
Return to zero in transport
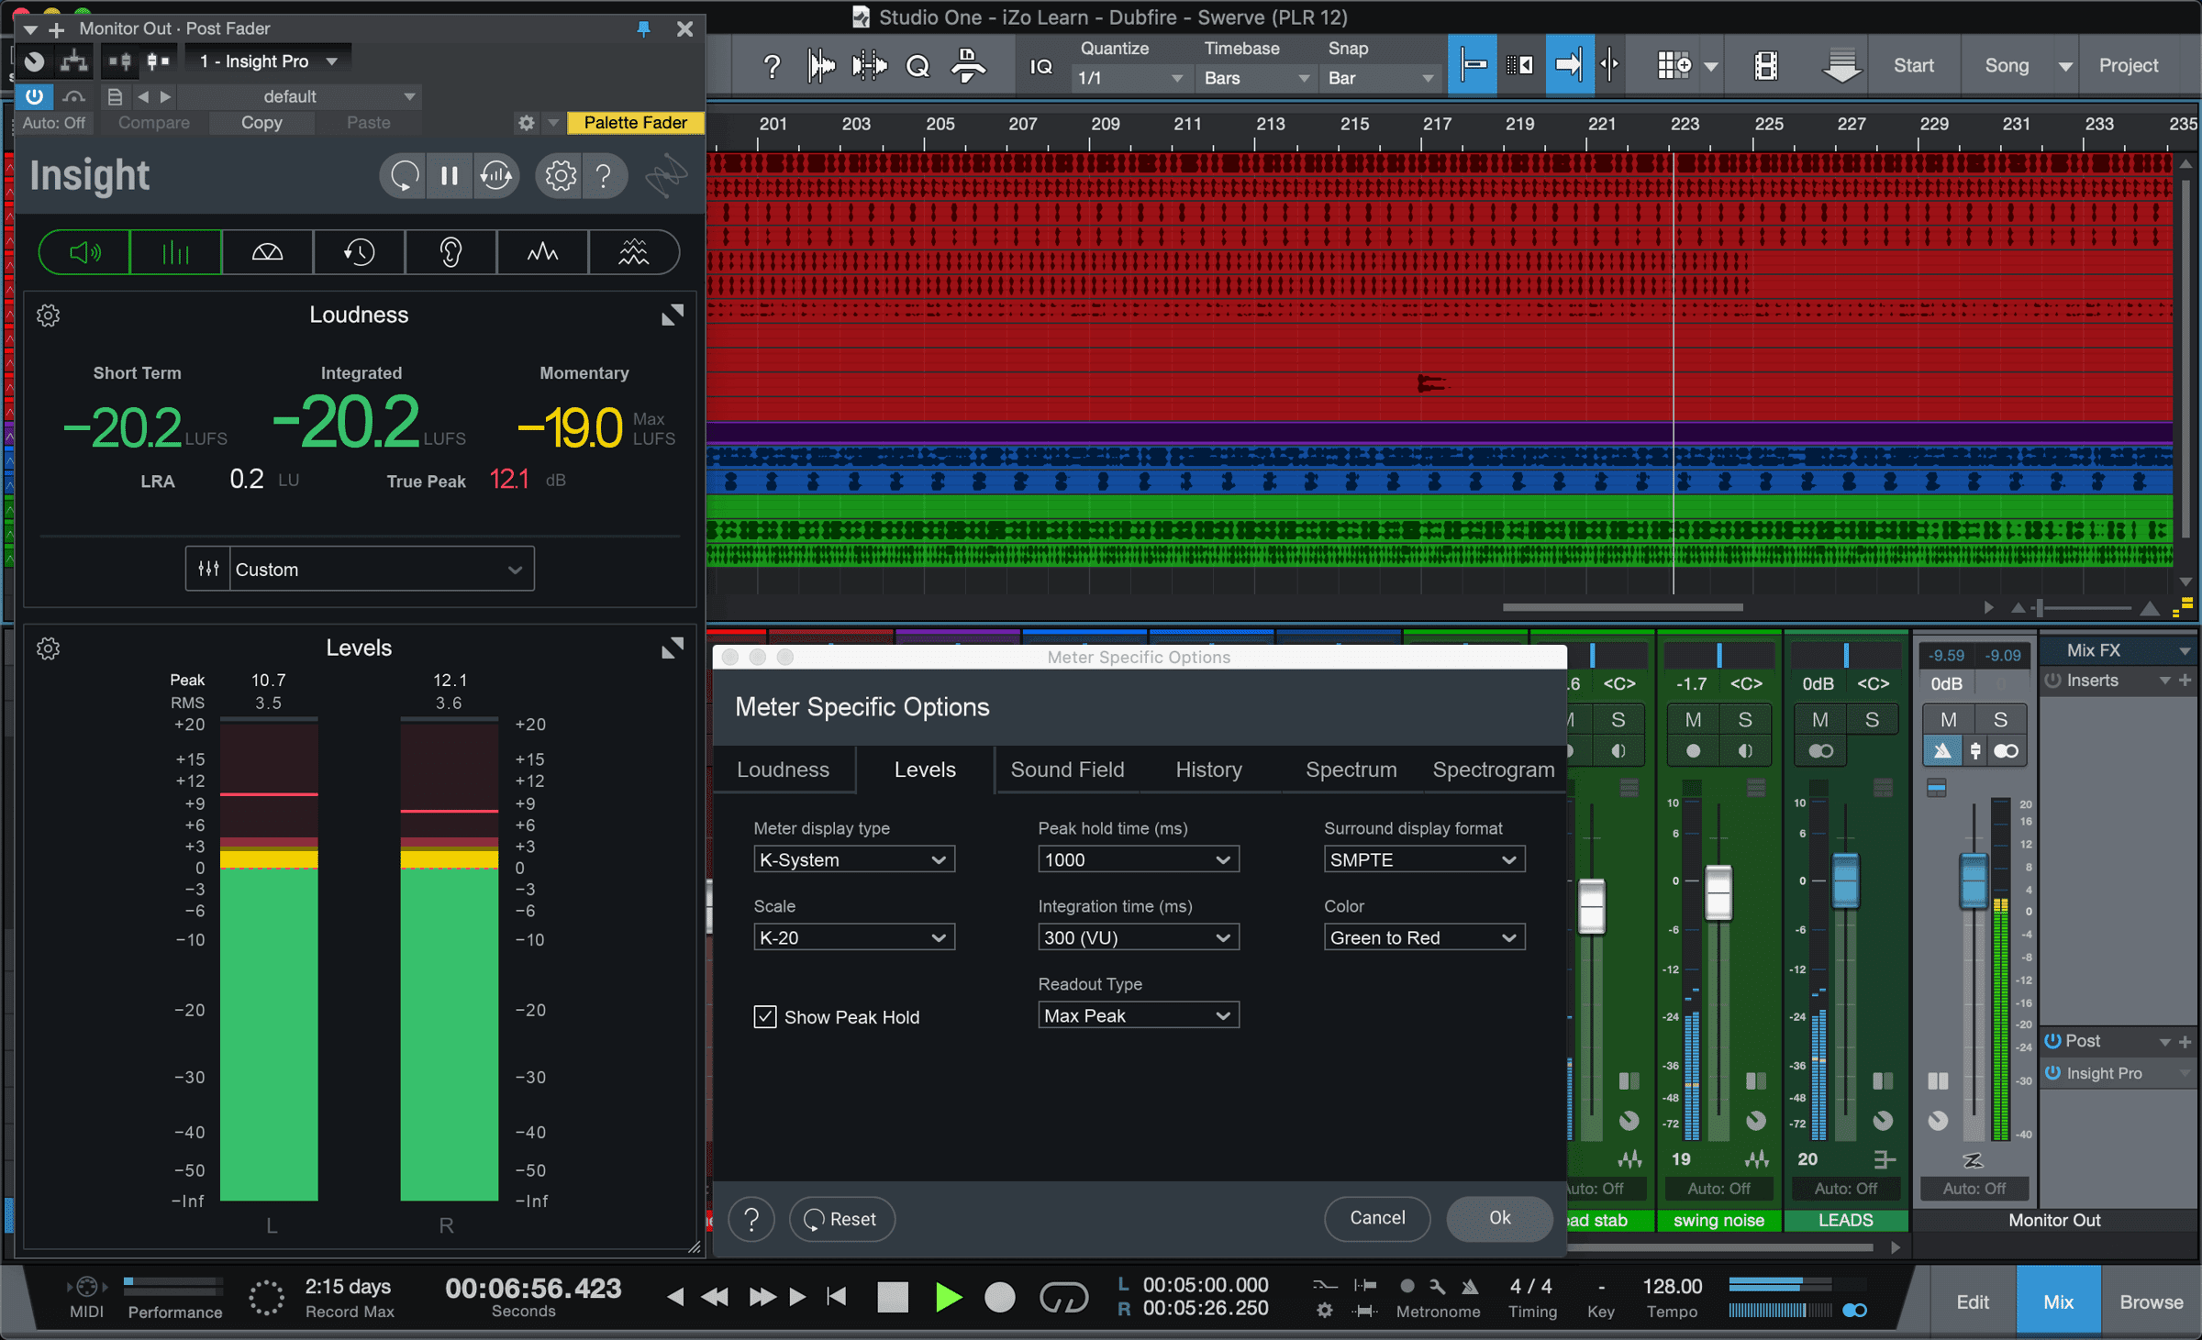pyautogui.click(x=836, y=1297)
